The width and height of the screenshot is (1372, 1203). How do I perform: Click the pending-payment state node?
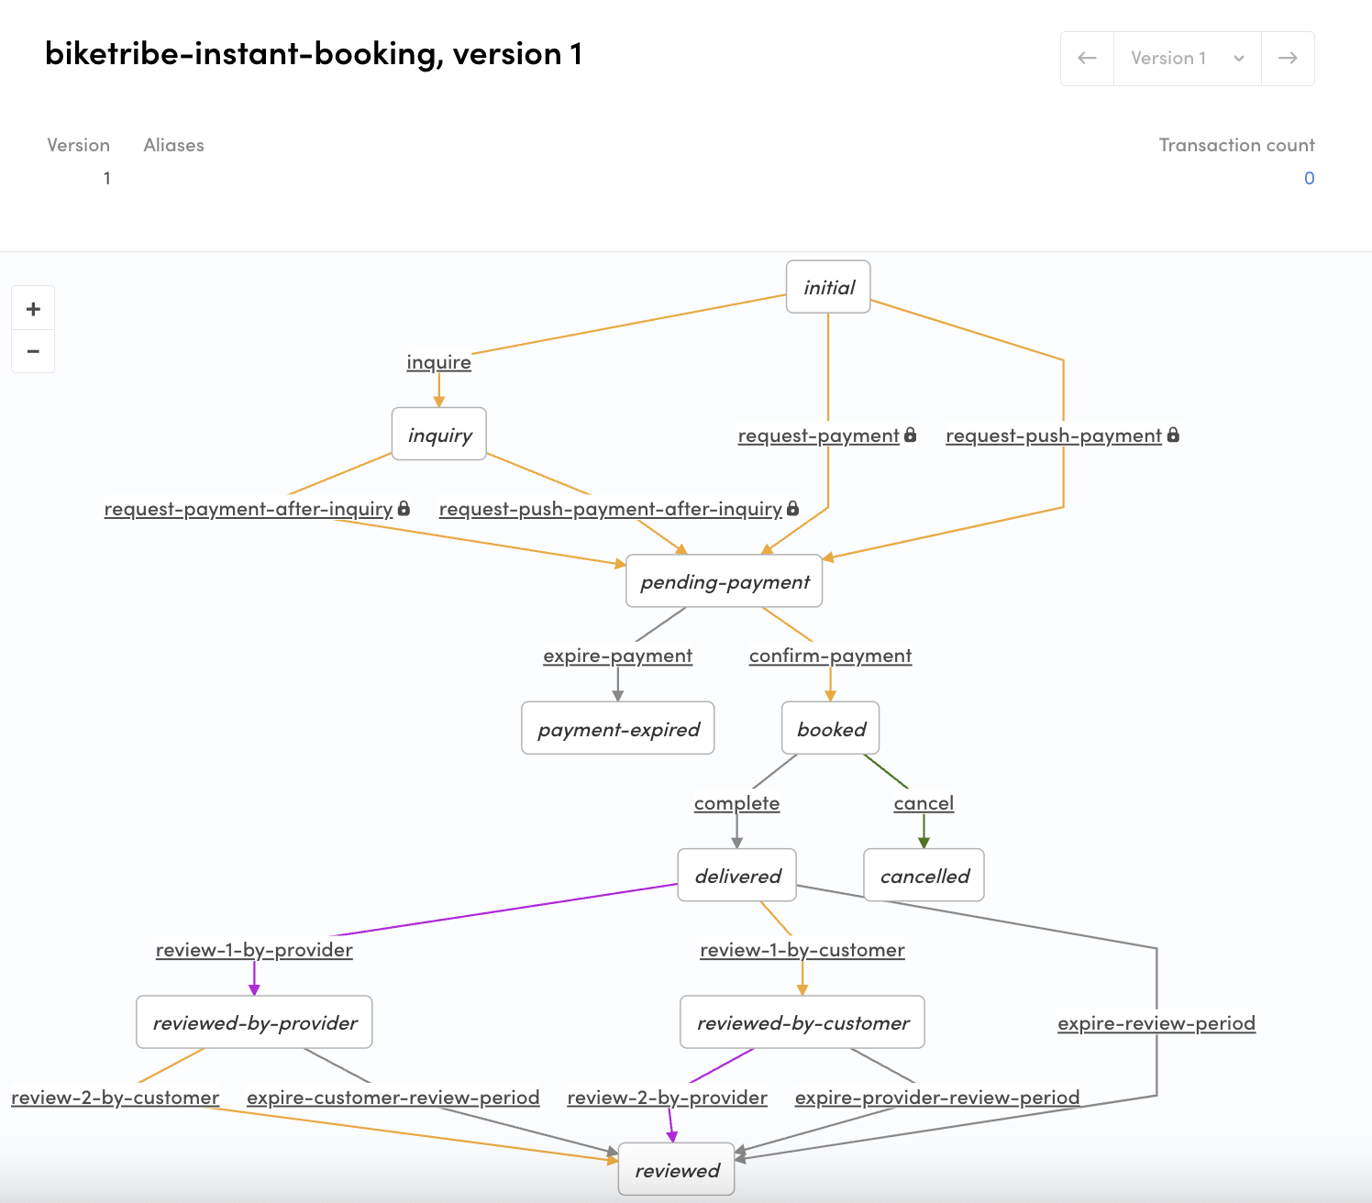(x=724, y=581)
